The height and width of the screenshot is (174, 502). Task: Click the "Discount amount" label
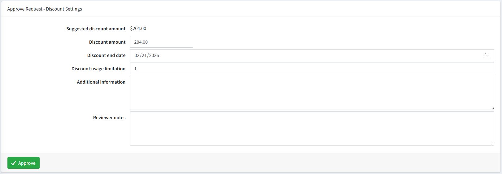[107, 42]
